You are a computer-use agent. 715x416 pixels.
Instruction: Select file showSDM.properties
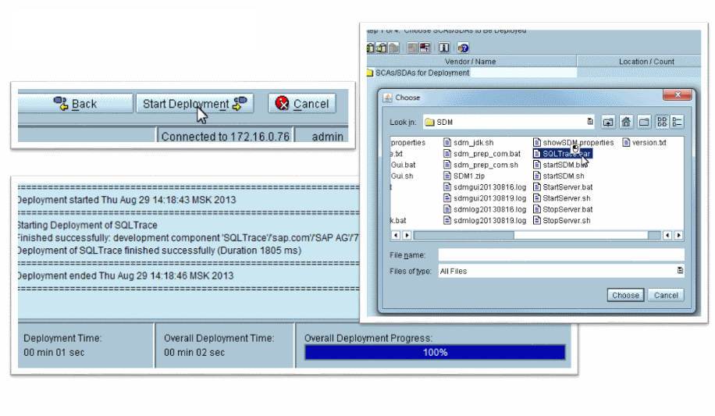pyautogui.click(x=574, y=142)
